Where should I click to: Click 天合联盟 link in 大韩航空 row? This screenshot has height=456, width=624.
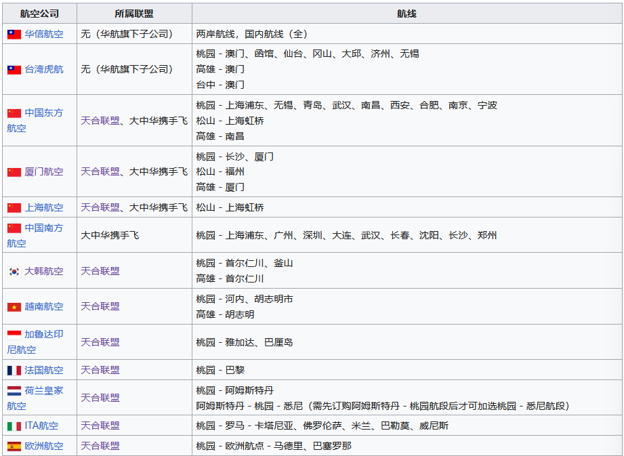(x=100, y=271)
